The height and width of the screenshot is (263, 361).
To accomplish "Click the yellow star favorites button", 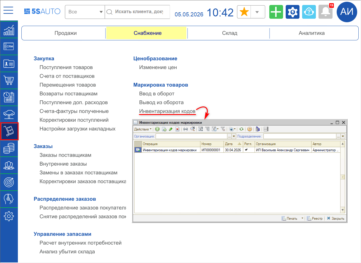I will 244,12.
